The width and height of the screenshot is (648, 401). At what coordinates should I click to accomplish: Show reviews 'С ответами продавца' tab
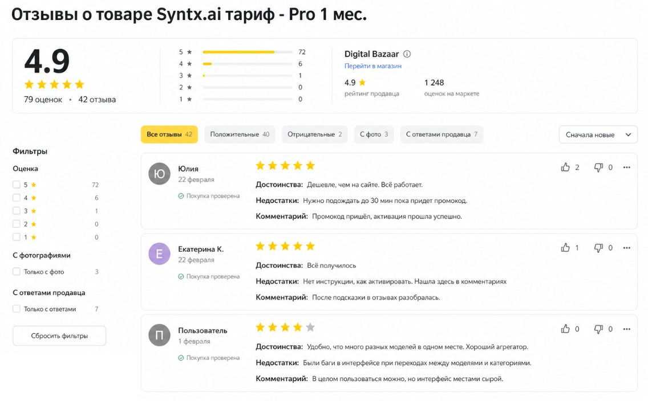click(x=442, y=134)
